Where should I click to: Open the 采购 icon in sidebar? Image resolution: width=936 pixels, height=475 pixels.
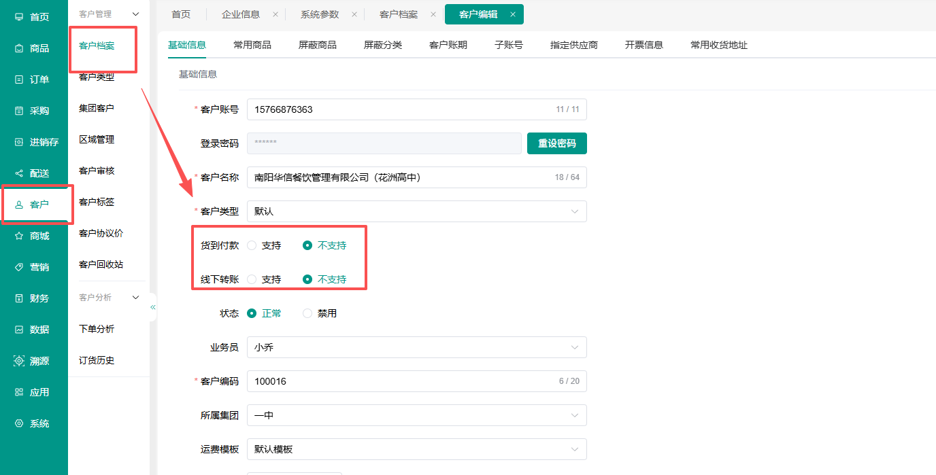tap(19, 111)
